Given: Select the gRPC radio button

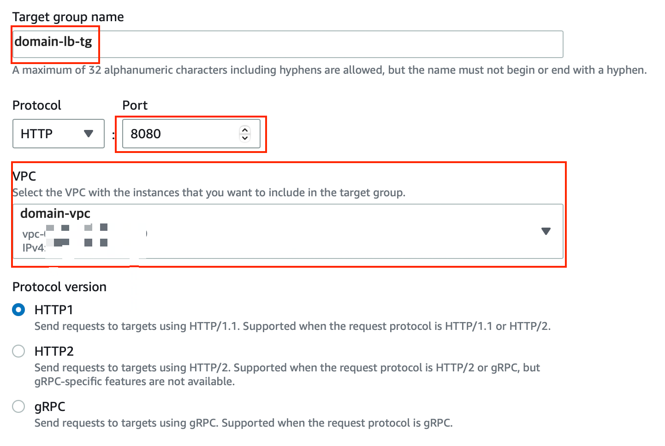Looking at the screenshot, I should point(18,406).
